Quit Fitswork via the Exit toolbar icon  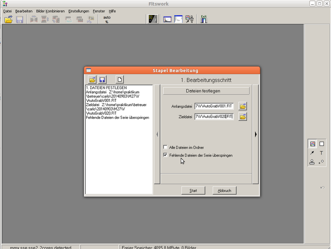[x=203, y=19]
